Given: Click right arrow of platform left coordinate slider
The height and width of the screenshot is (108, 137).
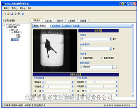Looking at the screenshot, I should tap(117, 86).
